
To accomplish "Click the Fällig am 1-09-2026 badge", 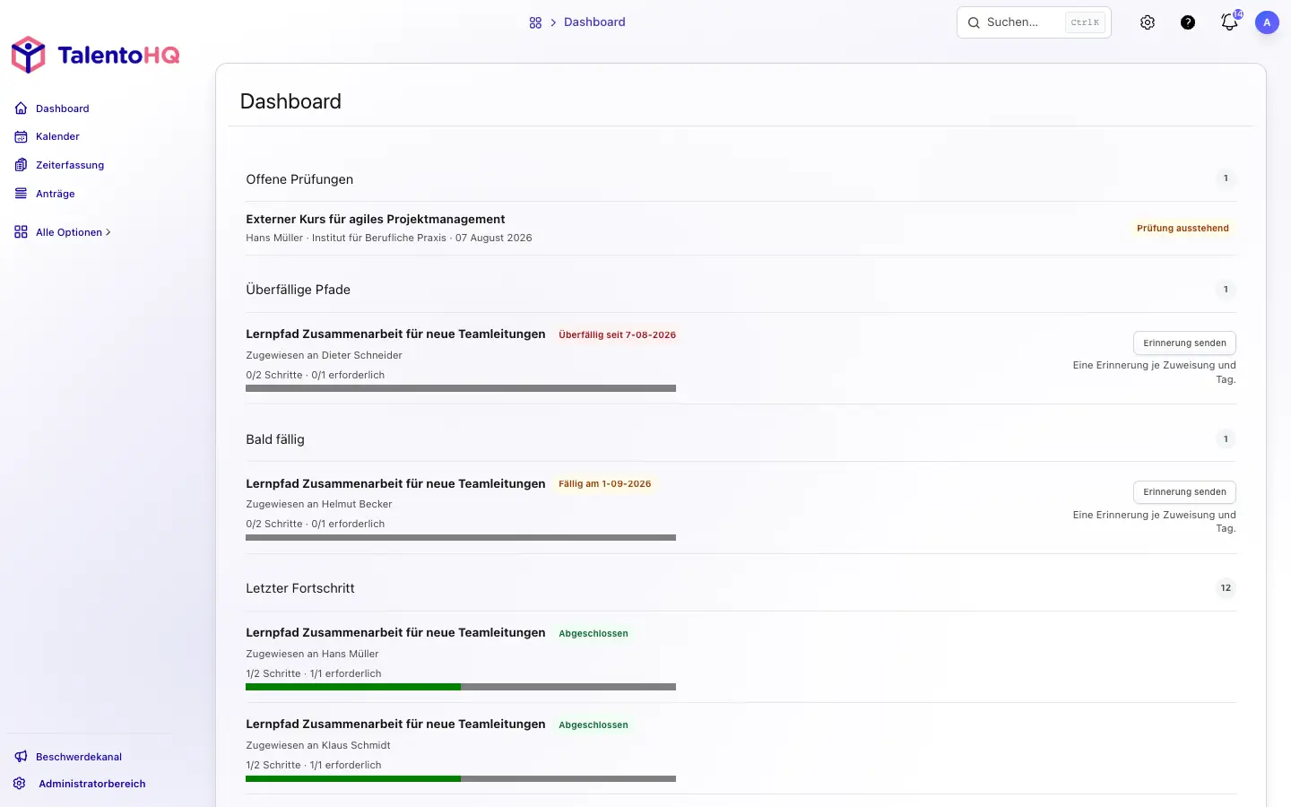I will coord(604,484).
